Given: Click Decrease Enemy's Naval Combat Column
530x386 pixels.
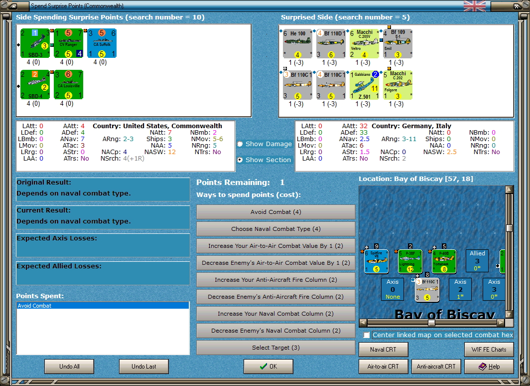Looking at the screenshot, I should coord(276,331).
